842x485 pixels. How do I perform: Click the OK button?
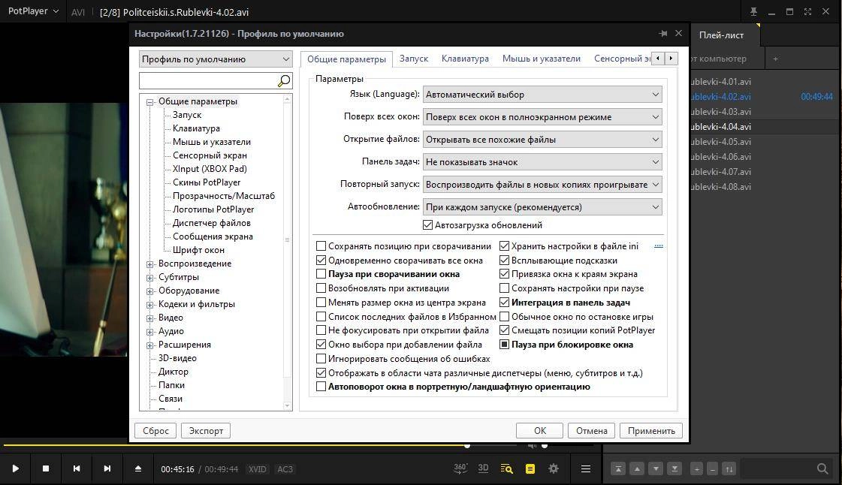click(539, 430)
